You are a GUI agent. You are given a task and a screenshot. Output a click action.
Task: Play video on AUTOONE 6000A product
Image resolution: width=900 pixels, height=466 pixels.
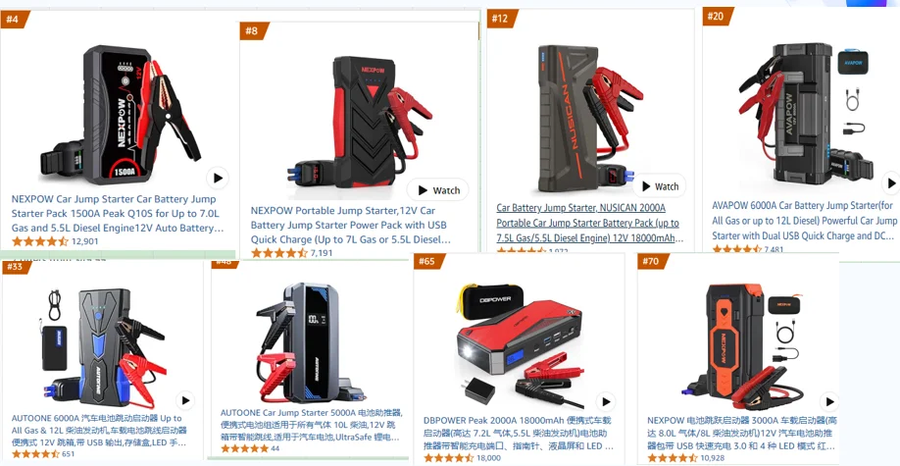coord(185,400)
